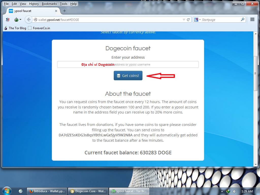Click the Dogecoin address input field
The height and width of the screenshot is (195, 260).
128,64
